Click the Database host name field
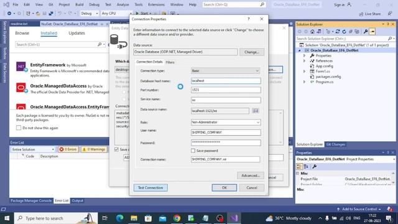 tap(226, 81)
